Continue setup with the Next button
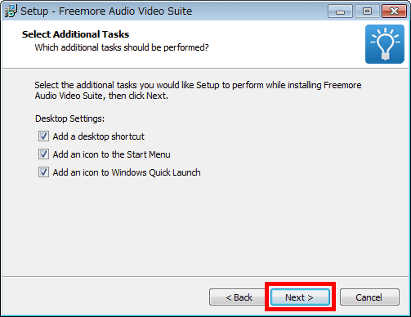The image size is (411, 317). pyautogui.click(x=300, y=297)
